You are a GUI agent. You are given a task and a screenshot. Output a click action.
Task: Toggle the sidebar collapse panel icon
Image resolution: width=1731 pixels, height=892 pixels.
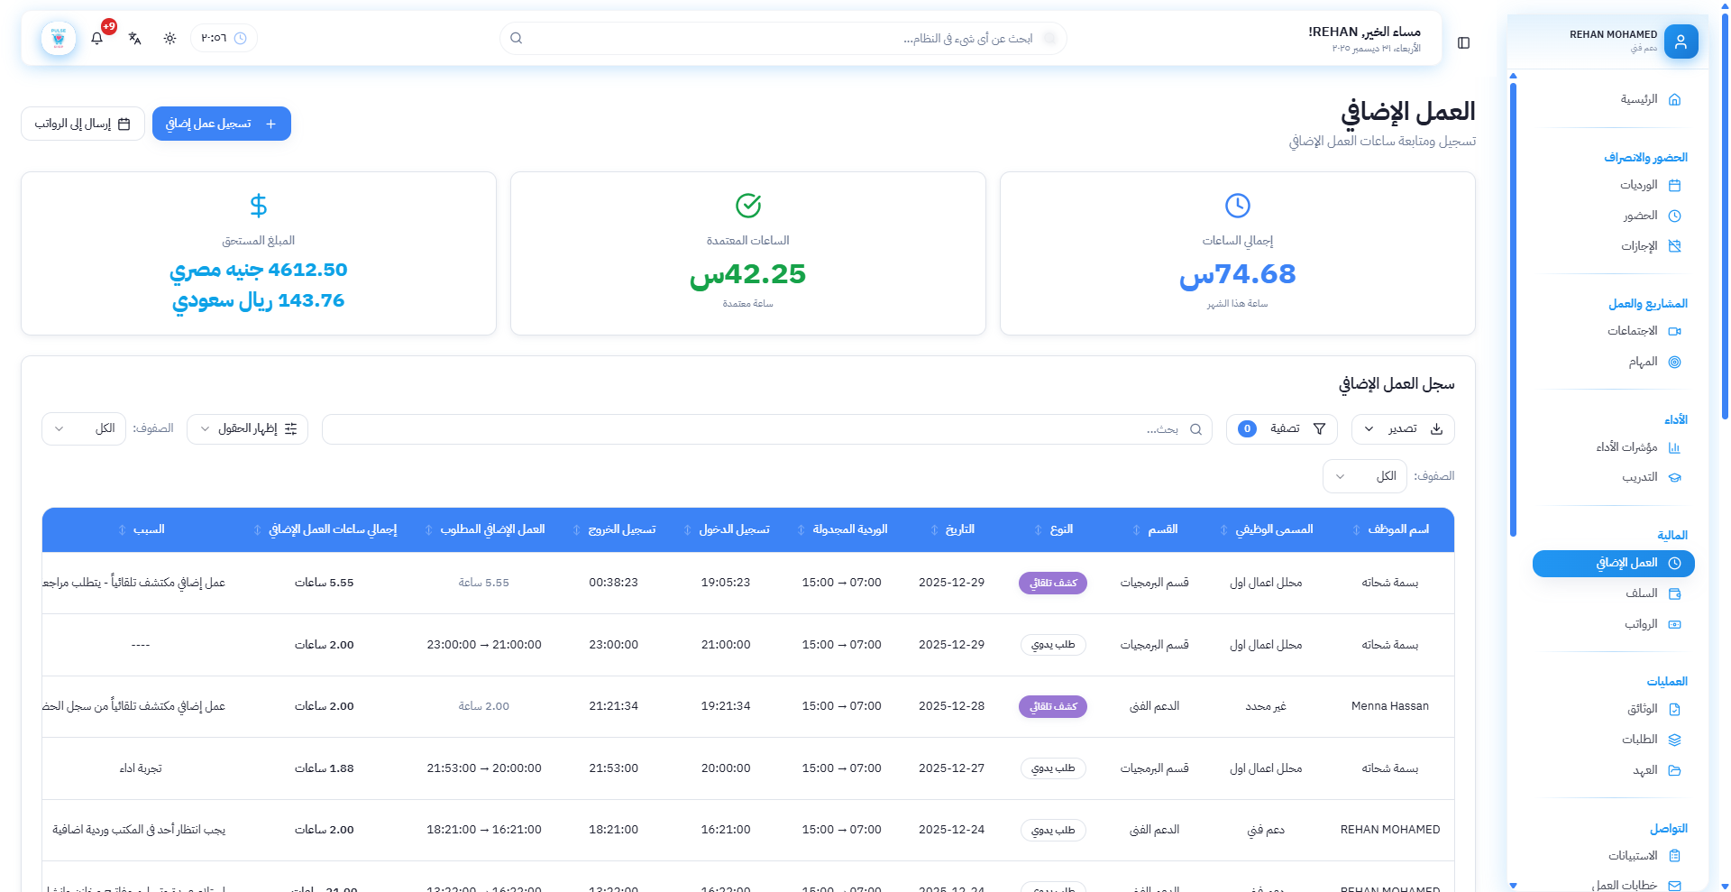(x=1463, y=42)
